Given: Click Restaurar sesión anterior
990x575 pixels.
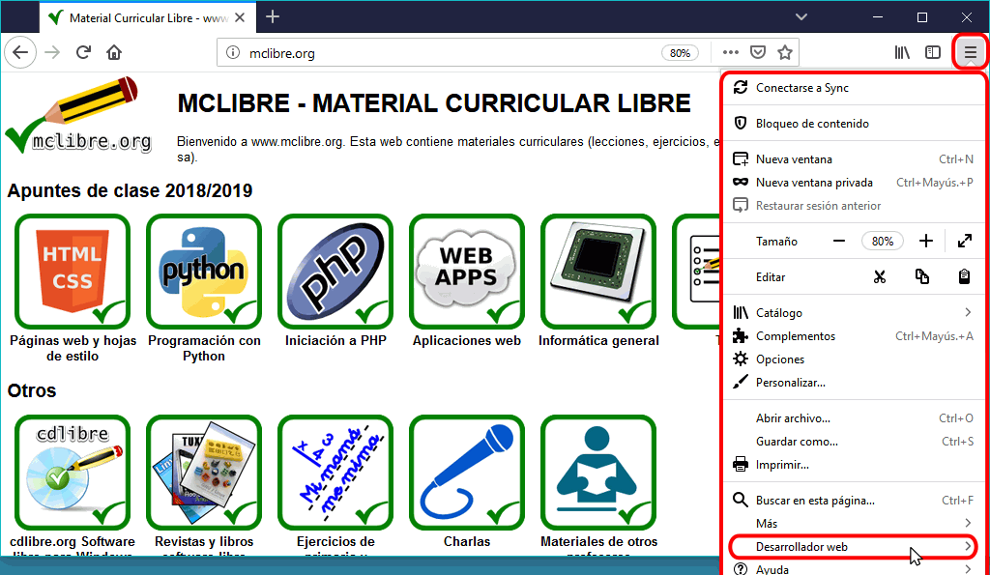Looking at the screenshot, I should tap(854, 206).
